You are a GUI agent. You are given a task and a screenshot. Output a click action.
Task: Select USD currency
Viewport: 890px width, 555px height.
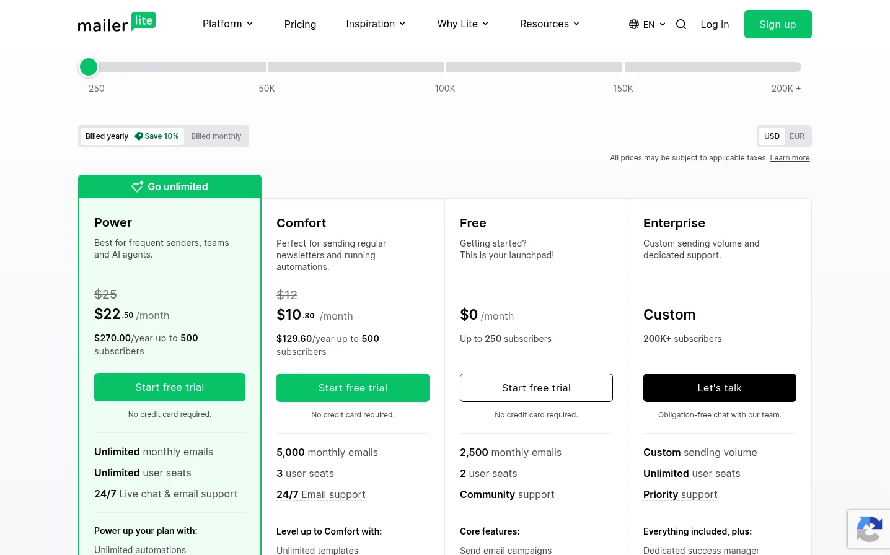point(772,136)
